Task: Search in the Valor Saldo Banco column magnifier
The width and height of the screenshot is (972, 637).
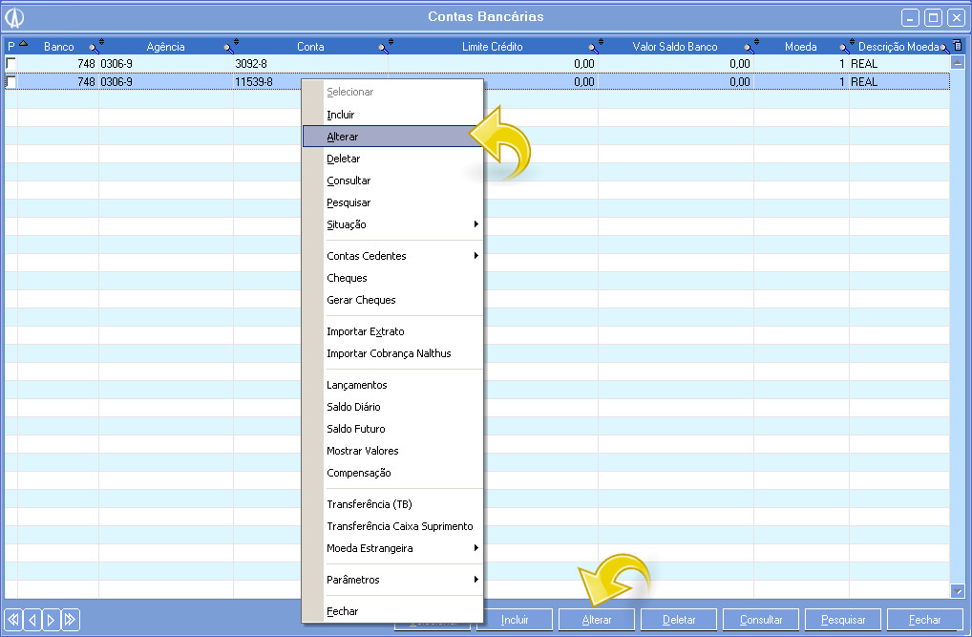Action: 749,48
